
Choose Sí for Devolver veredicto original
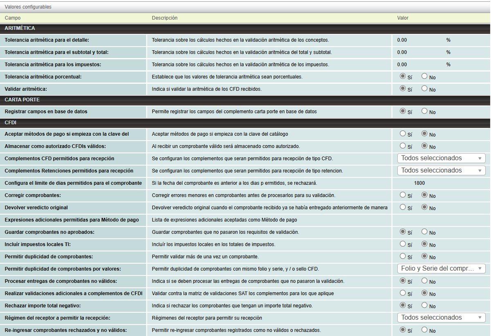click(x=403, y=207)
